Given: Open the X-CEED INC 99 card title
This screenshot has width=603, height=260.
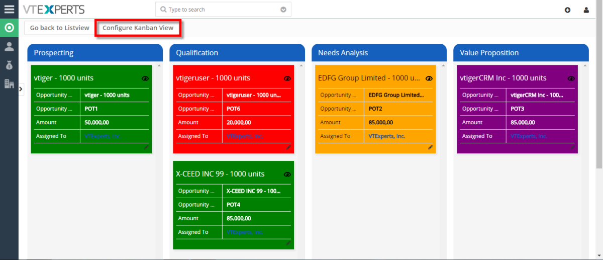Looking at the screenshot, I should coord(220,174).
